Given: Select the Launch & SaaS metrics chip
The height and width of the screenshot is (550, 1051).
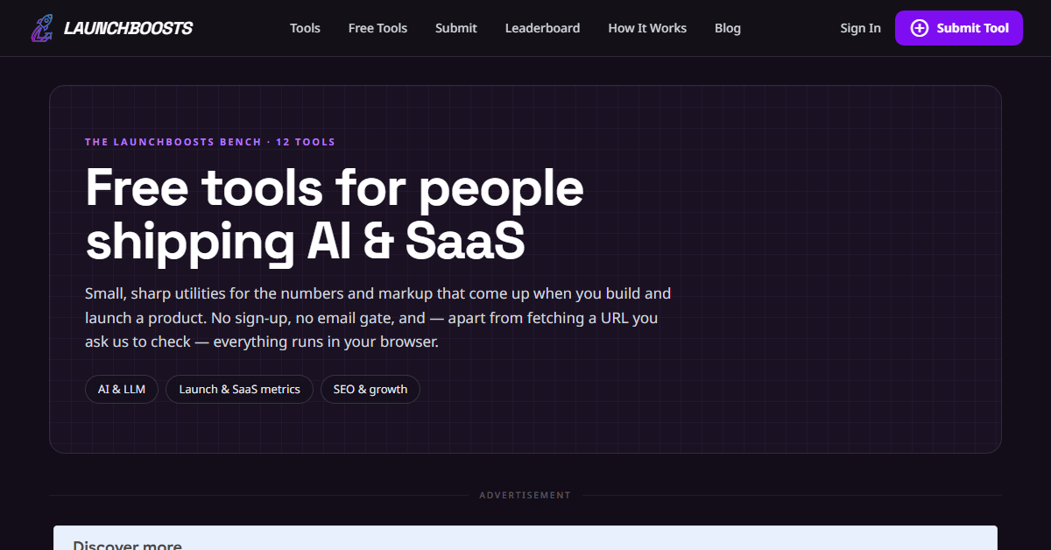Looking at the screenshot, I should click(239, 390).
